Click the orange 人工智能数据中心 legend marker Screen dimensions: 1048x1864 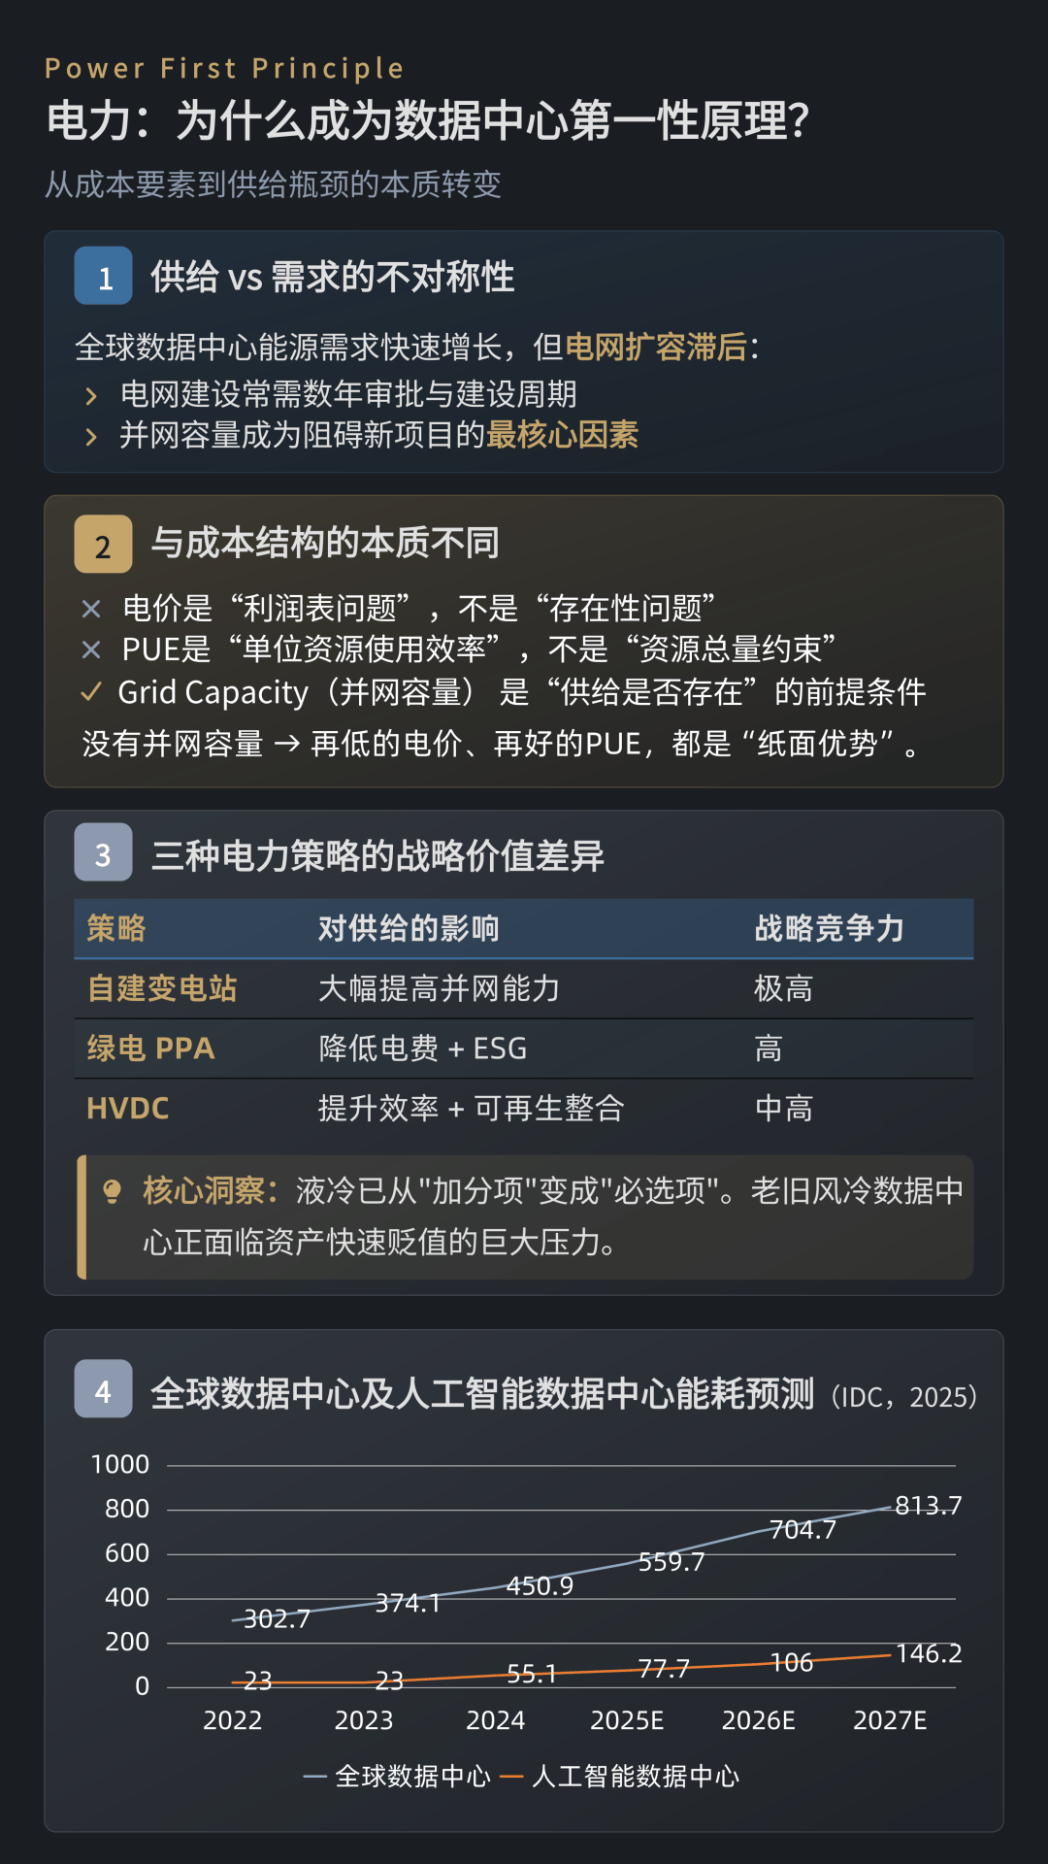[511, 1777]
